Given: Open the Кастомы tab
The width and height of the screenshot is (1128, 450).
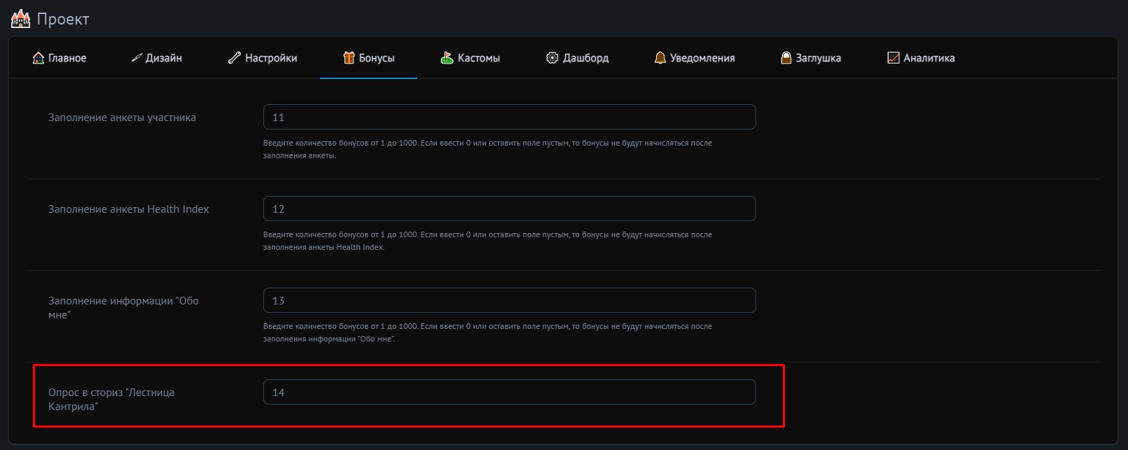Looking at the screenshot, I should (471, 58).
